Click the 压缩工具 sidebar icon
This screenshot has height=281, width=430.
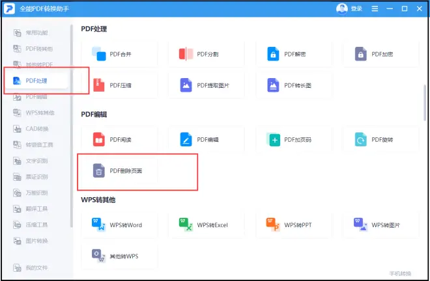coord(17,225)
